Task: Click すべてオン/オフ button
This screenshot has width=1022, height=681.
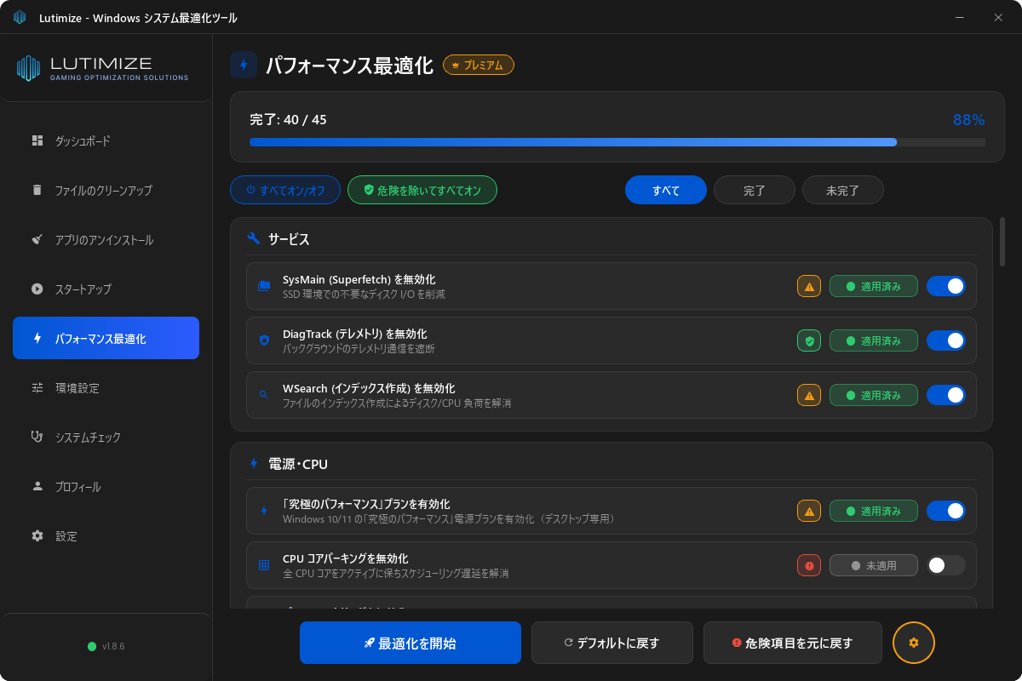Action: pos(285,190)
